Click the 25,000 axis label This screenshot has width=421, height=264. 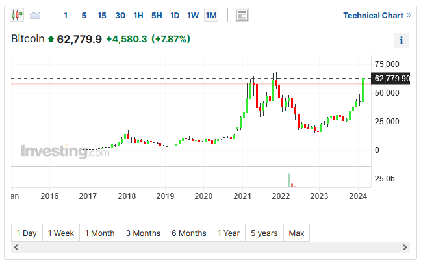(x=387, y=122)
